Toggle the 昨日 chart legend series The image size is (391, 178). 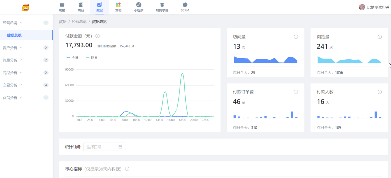tap(91, 58)
